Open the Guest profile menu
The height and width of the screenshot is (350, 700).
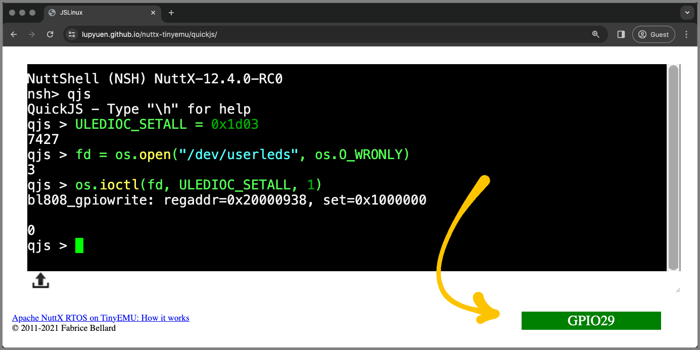(654, 34)
